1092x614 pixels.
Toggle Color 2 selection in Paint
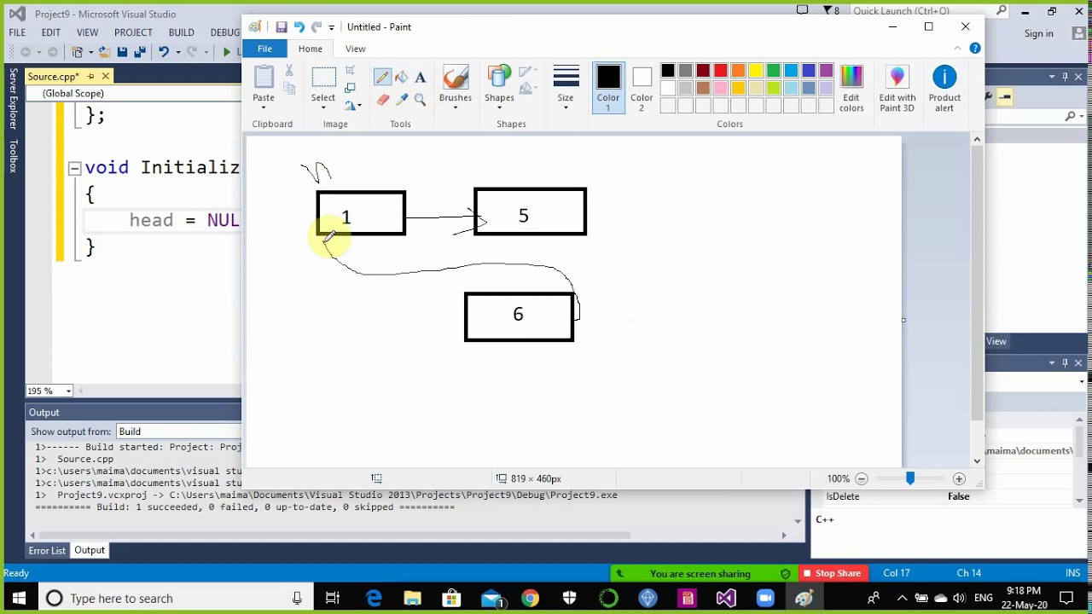[x=642, y=88]
